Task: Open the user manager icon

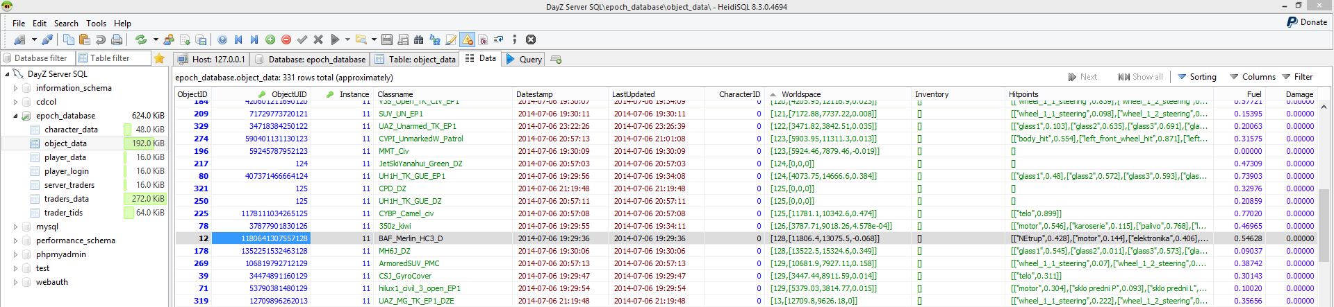Action: (x=169, y=40)
